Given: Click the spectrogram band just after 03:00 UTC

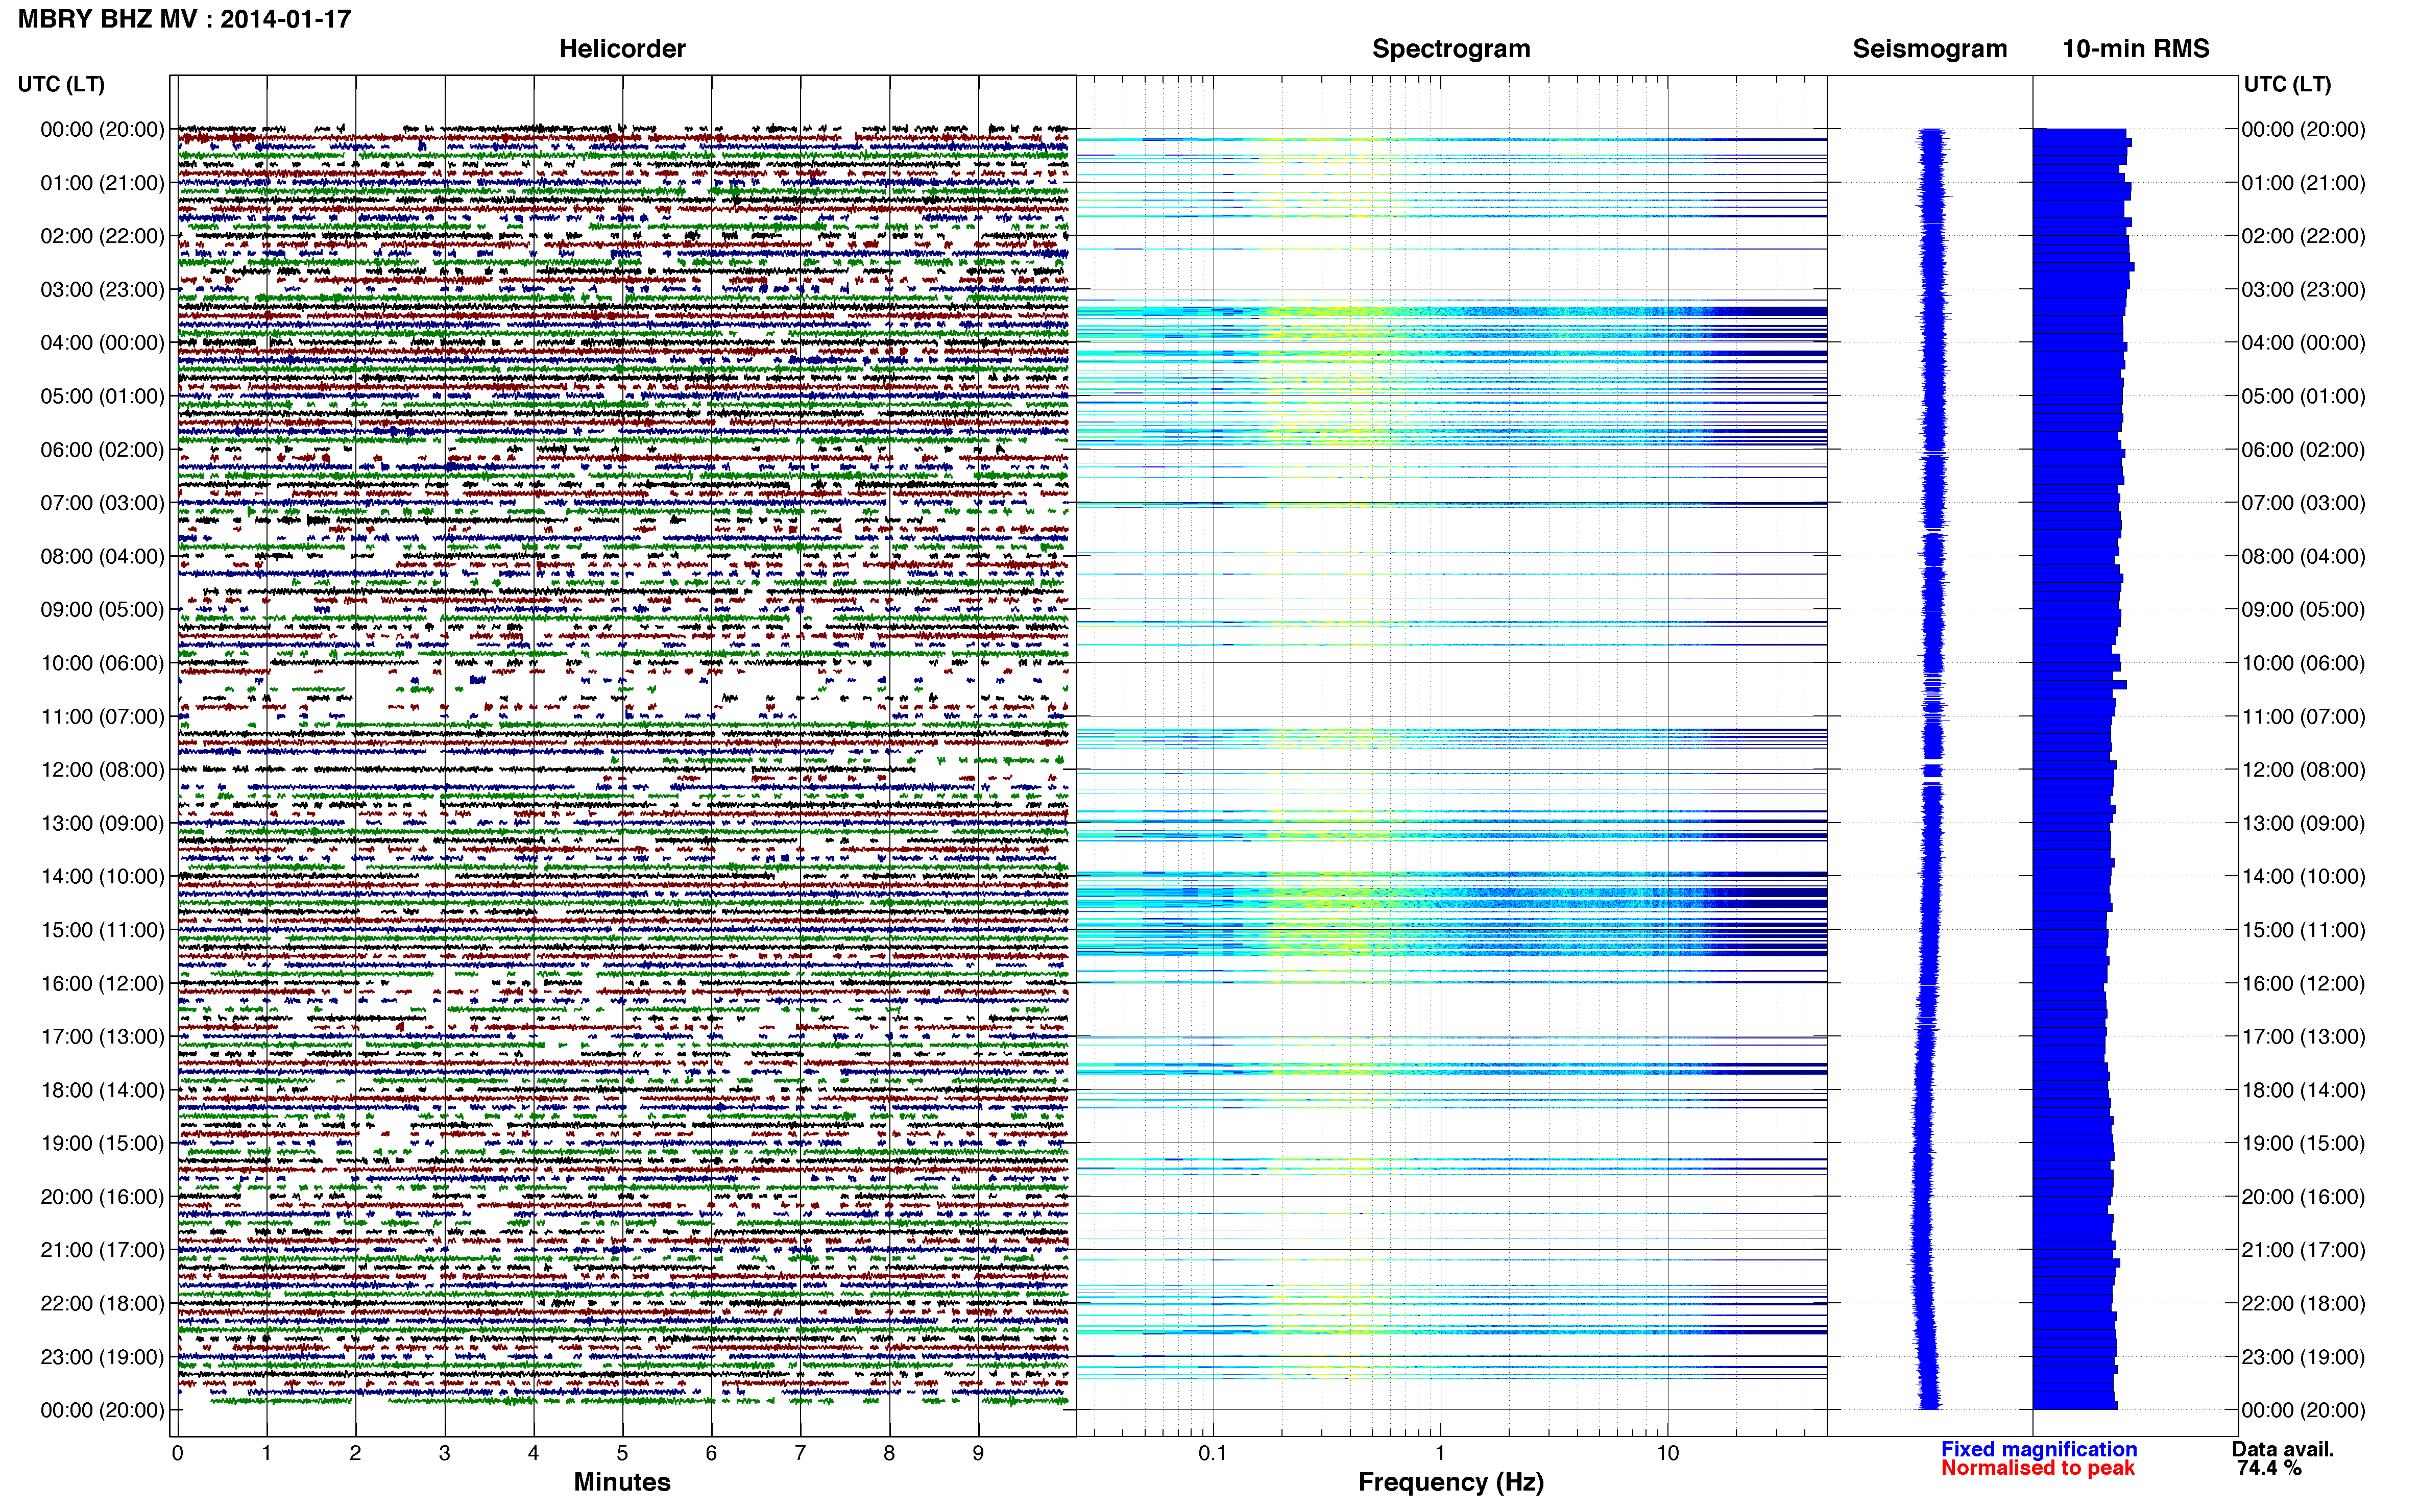Looking at the screenshot, I should pyautogui.click(x=1450, y=312).
